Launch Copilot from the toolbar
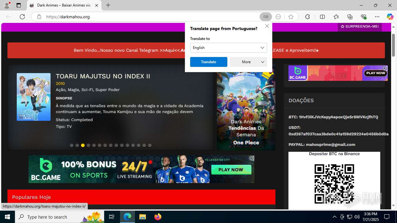The width and height of the screenshot is (397, 223). [390, 17]
